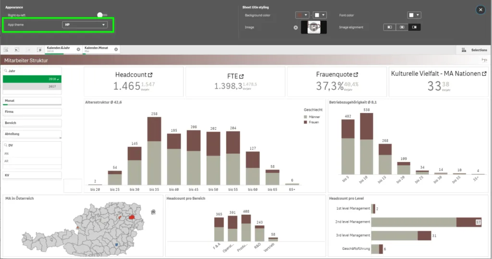
Task: Step forward one selection
Action: (28, 49)
